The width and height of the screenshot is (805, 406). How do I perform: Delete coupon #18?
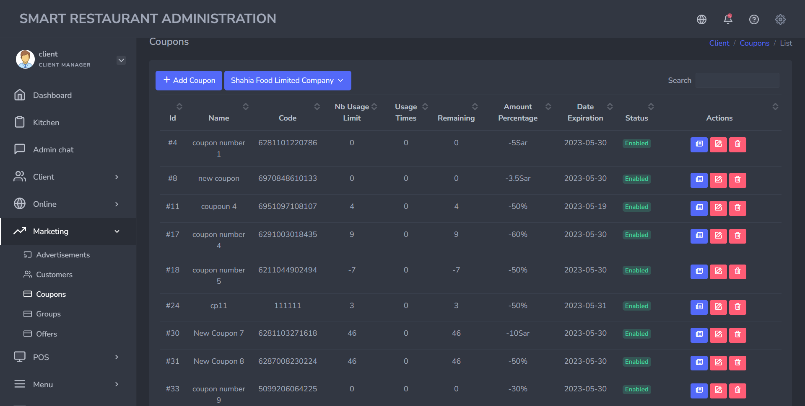point(737,272)
